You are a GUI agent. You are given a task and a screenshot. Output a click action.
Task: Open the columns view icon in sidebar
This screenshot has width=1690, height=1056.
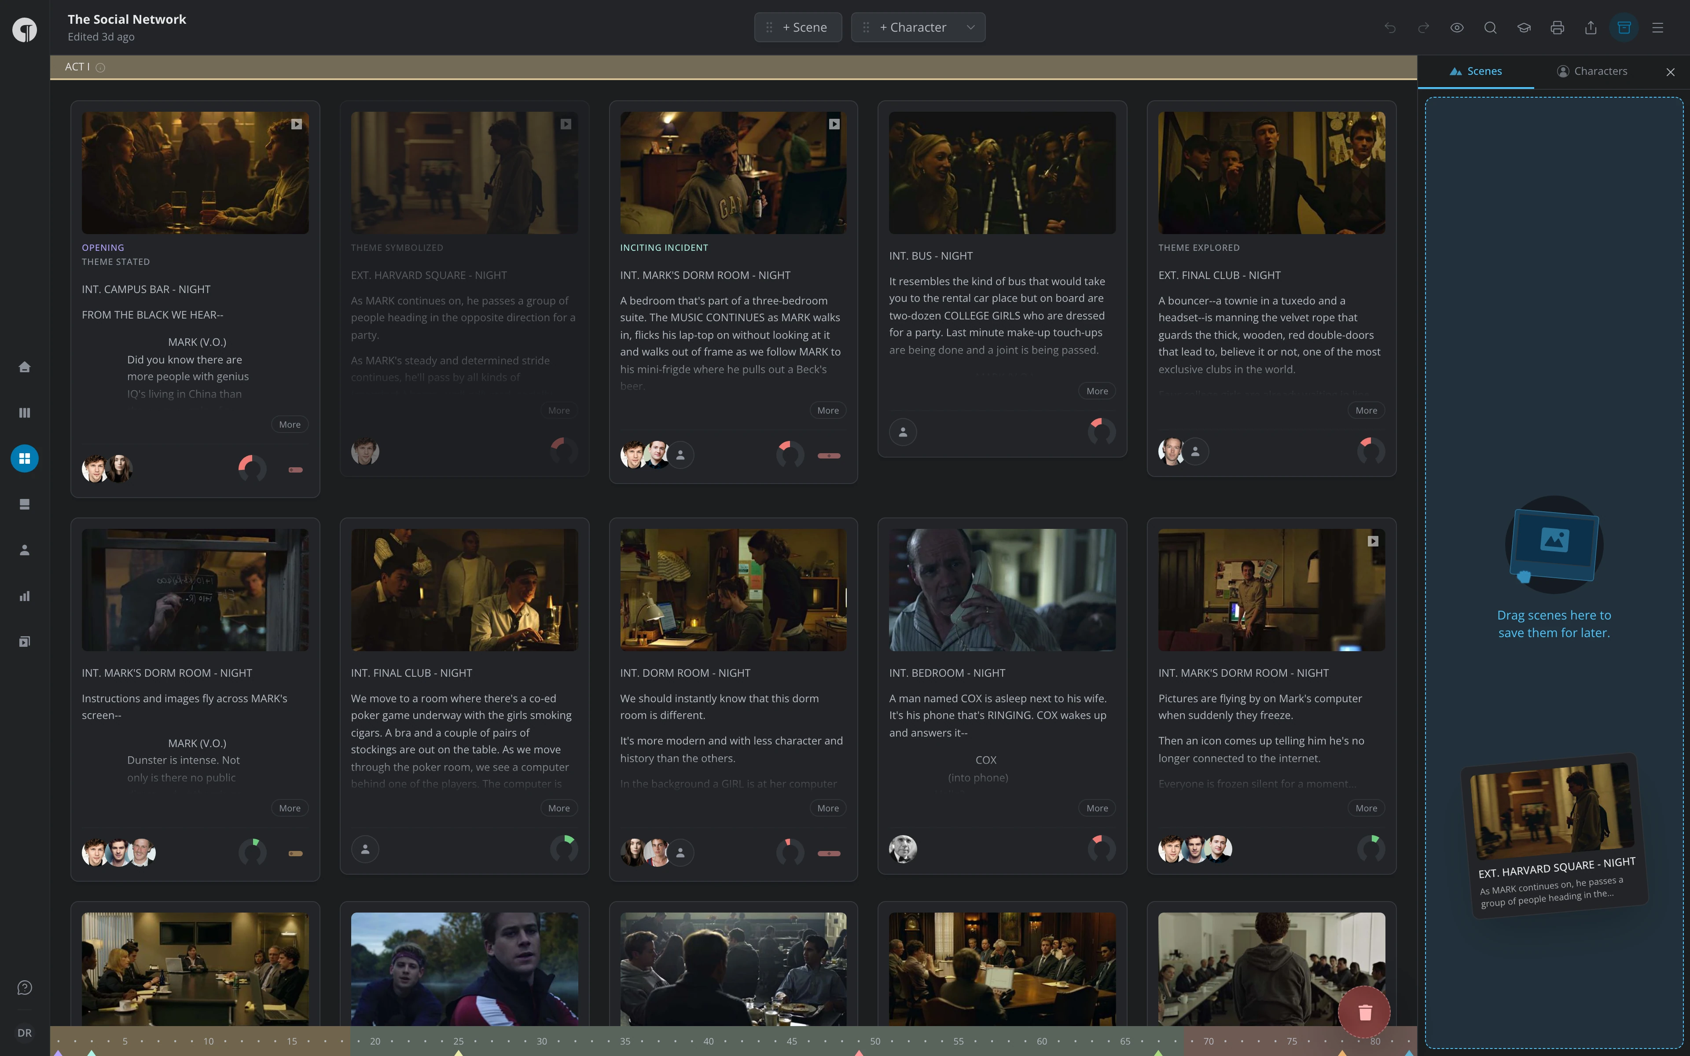tap(25, 413)
